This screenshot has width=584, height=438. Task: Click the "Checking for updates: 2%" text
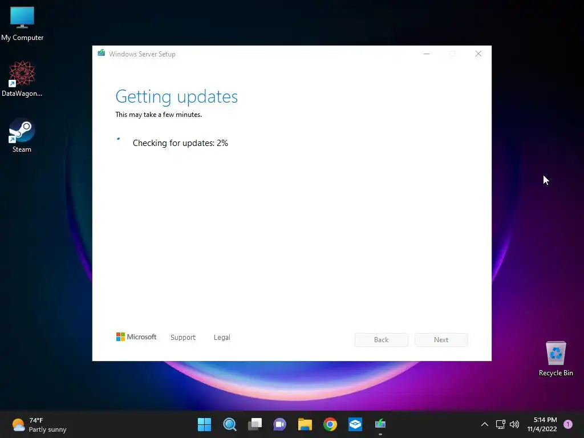pos(180,143)
